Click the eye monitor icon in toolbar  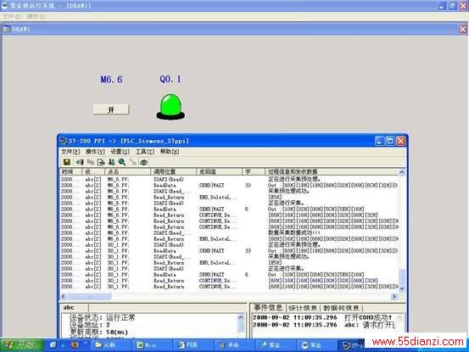(x=144, y=162)
